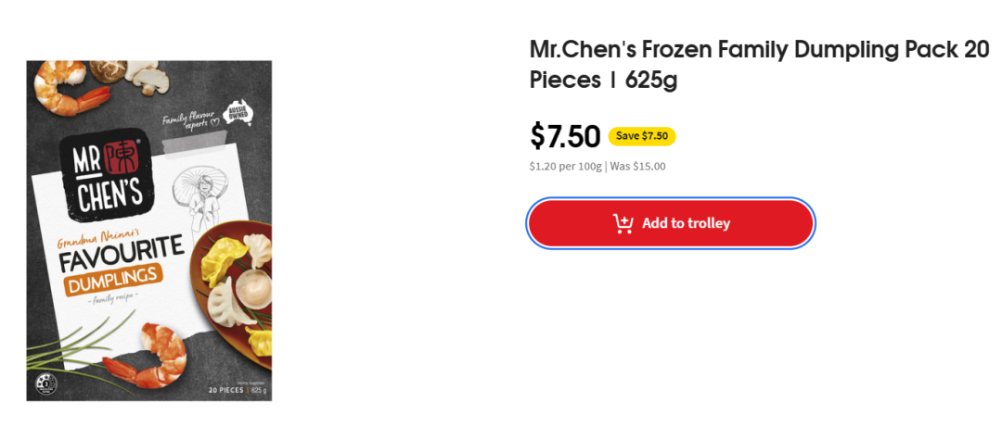The height and width of the screenshot is (427, 1002).
Task: Click the prawn at top of package
Action: point(71,87)
